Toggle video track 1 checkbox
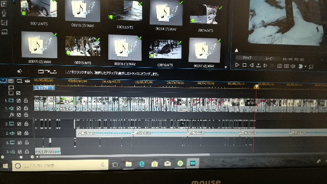The height and width of the screenshot is (184, 327). 18,100
